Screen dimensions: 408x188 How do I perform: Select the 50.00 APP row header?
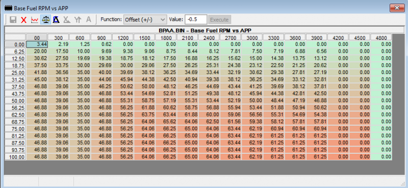[15, 101]
